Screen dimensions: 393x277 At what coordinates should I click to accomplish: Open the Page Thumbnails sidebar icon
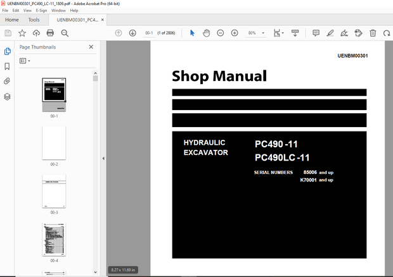coord(7,51)
